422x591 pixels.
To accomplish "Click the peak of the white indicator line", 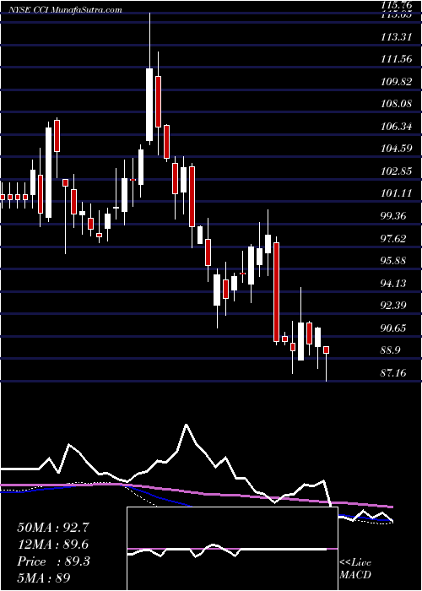I will (x=187, y=426).
